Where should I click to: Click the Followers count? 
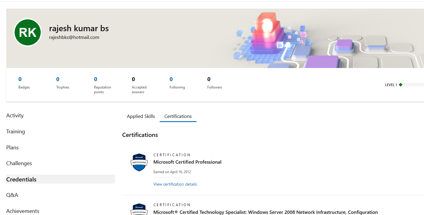(209, 79)
